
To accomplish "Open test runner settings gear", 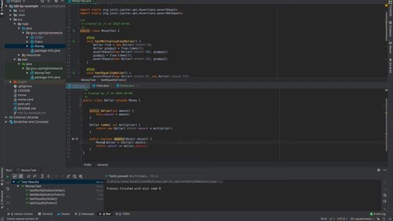I will pos(80,176).
